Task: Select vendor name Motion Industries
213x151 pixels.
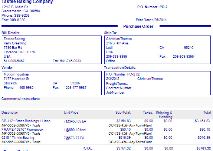Action: coord(16,74)
